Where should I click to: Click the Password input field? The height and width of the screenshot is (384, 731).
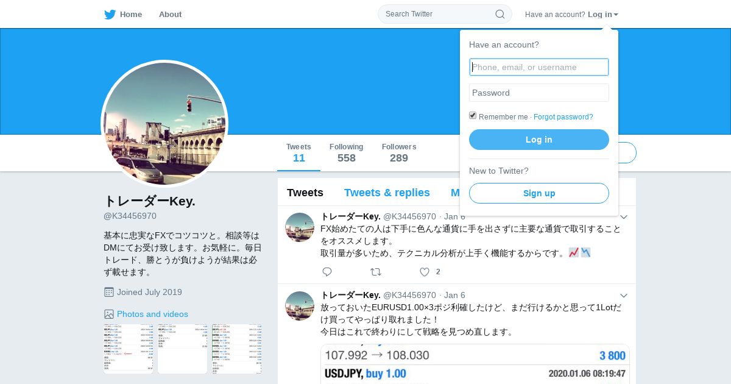[539, 93]
